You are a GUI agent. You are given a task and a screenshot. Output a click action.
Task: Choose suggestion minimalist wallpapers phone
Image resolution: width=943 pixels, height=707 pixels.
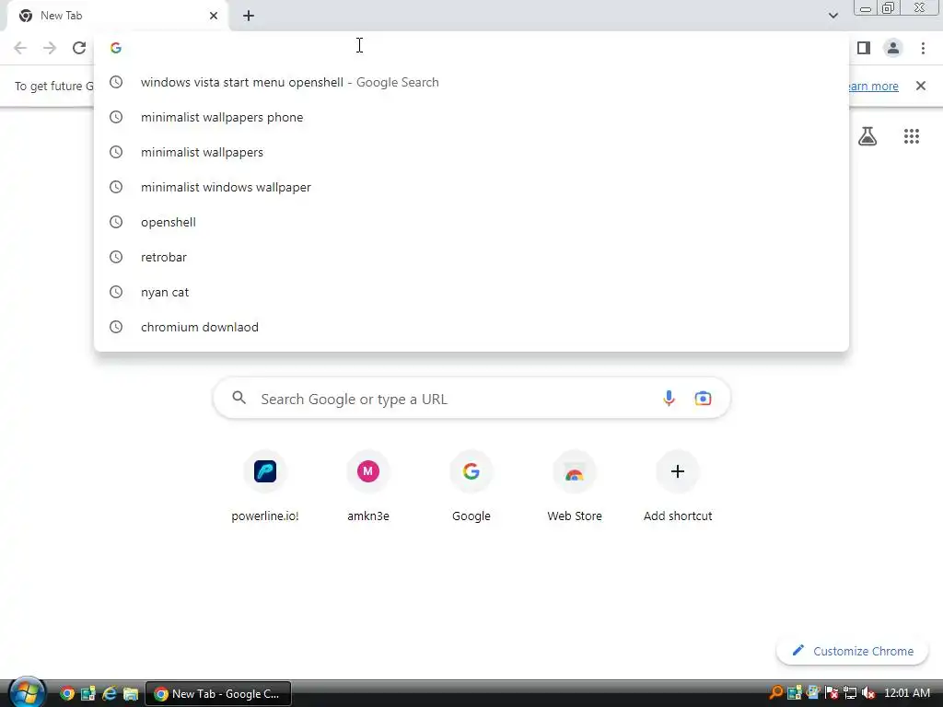click(x=471, y=117)
